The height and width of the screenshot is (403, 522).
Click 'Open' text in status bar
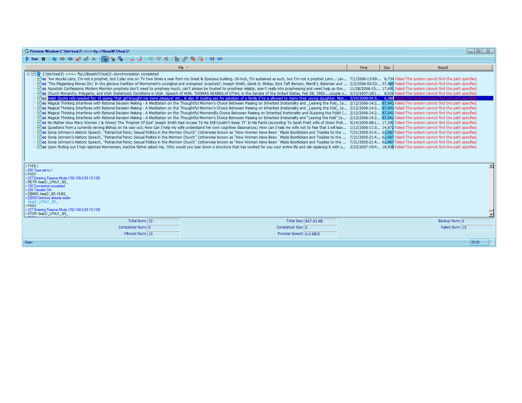point(29,242)
